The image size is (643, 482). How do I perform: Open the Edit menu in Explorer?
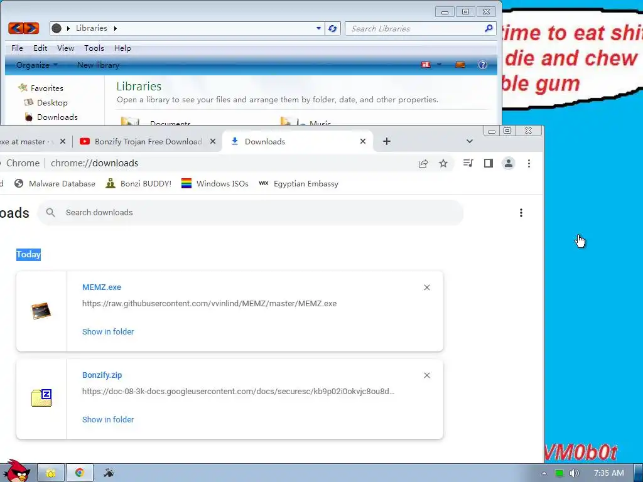(x=40, y=48)
